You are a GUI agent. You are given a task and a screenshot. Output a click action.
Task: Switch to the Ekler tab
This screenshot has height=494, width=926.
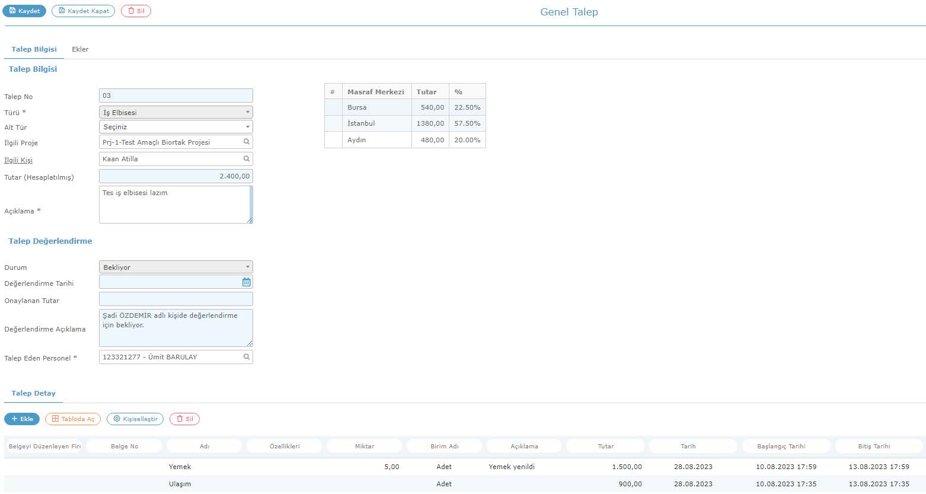coord(80,49)
